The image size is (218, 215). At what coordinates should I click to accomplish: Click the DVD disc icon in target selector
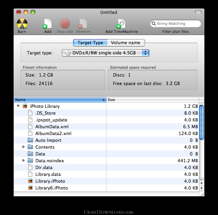click(x=68, y=53)
